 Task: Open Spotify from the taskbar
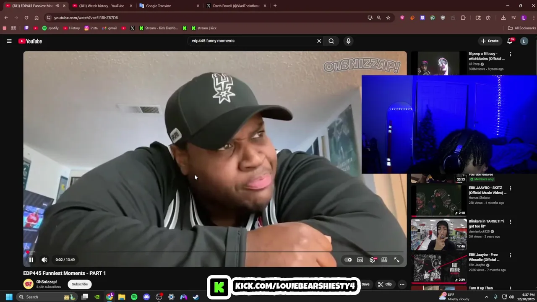pyautogui.click(x=134, y=297)
